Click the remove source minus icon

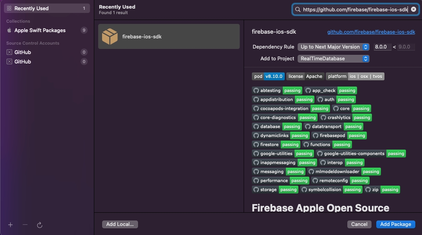click(x=25, y=225)
